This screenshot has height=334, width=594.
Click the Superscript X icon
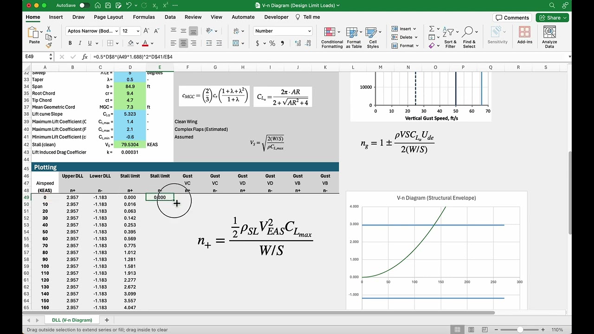pyautogui.click(x=165, y=5)
